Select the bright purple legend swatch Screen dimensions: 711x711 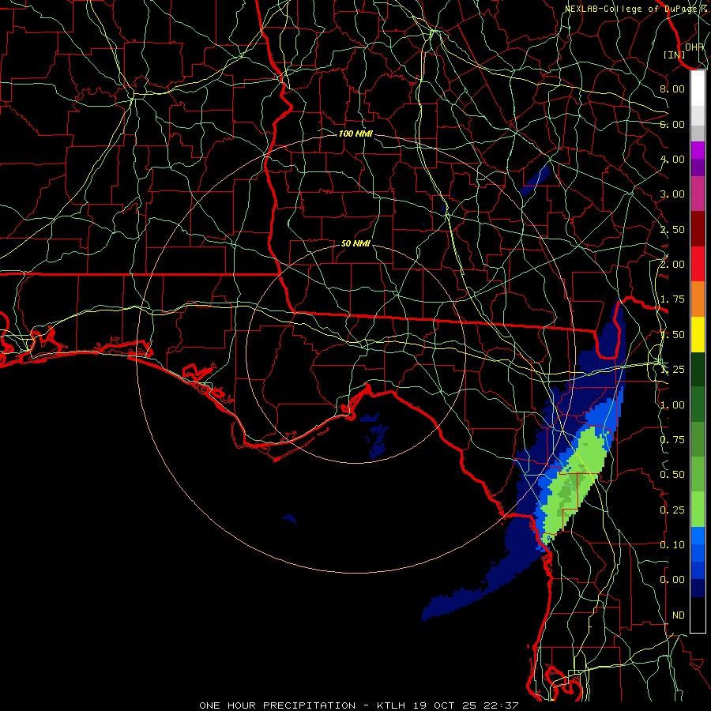(x=698, y=150)
